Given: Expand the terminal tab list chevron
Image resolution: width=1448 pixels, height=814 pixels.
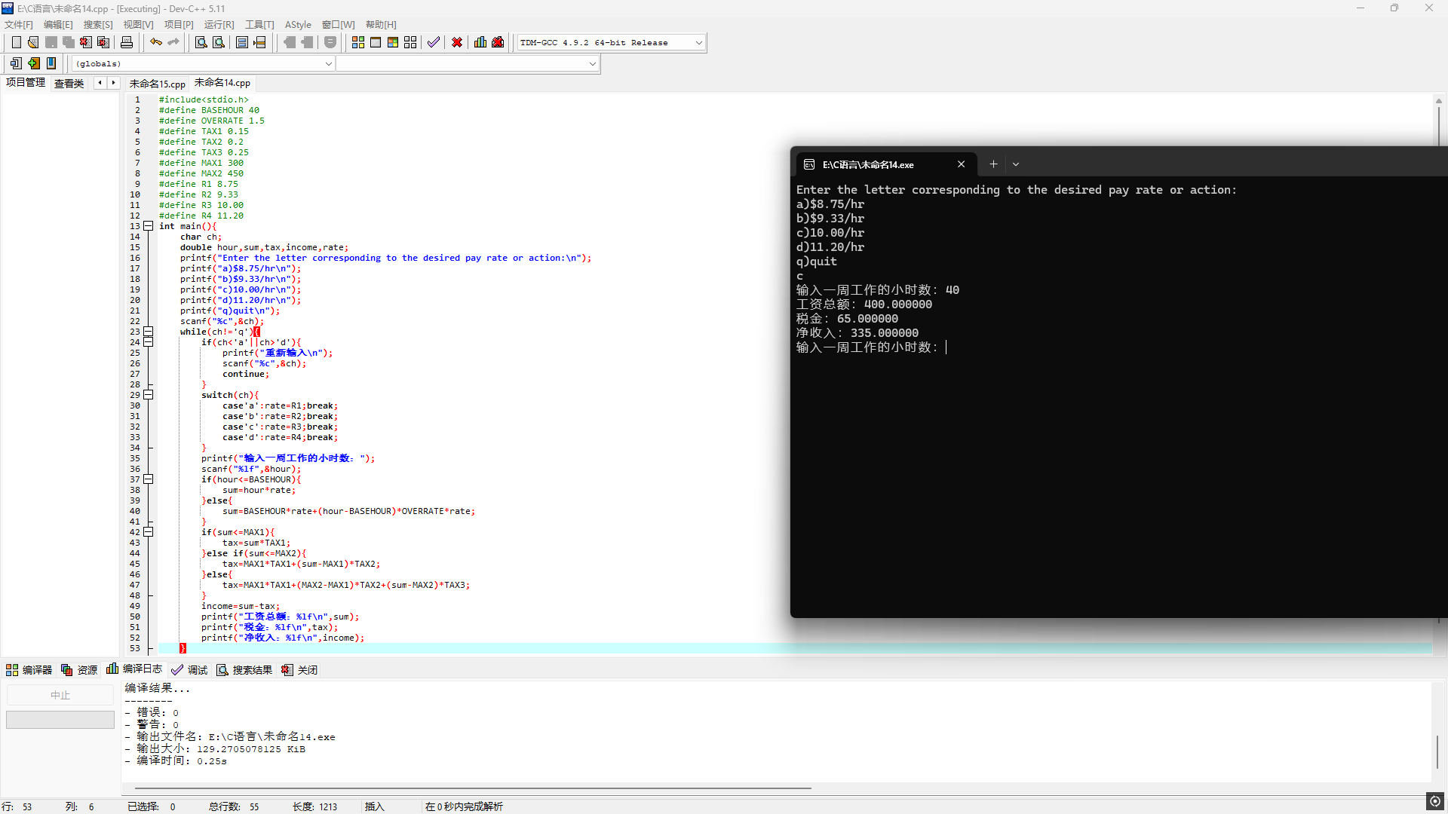Looking at the screenshot, I should (1016, 164).
